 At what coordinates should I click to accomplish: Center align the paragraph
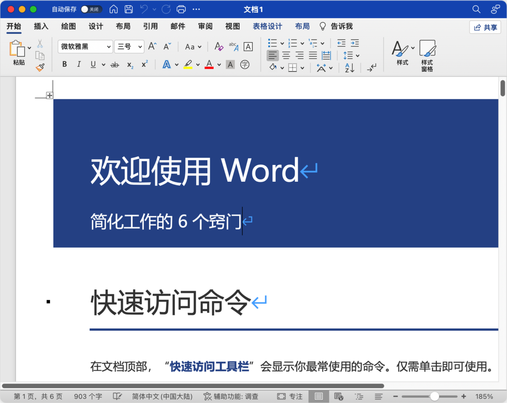286,56
